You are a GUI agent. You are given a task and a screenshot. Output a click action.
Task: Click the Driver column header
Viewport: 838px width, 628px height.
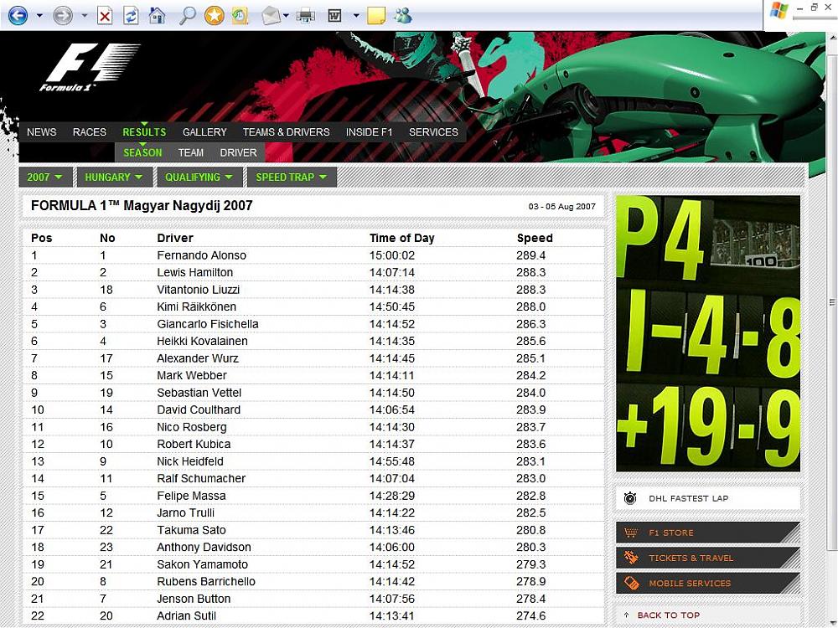[175, 238]
